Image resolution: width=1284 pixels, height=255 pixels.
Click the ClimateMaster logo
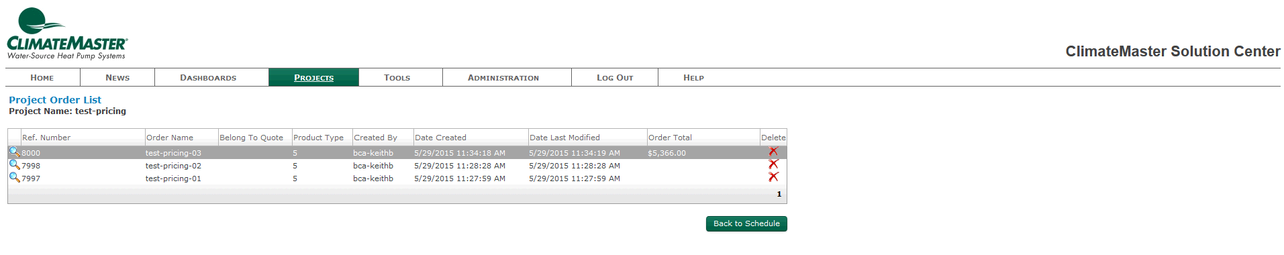click(67, 34)
